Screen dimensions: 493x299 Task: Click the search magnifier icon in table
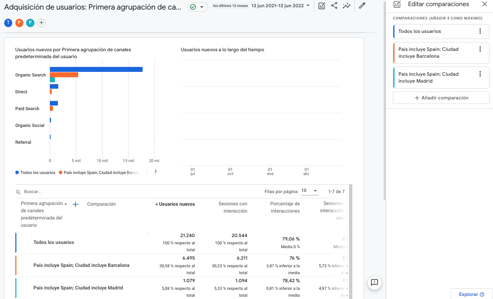pos(18,192)
